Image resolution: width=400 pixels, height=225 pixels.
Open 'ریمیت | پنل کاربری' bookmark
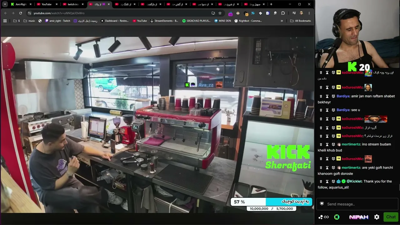(x=85, y=21)
